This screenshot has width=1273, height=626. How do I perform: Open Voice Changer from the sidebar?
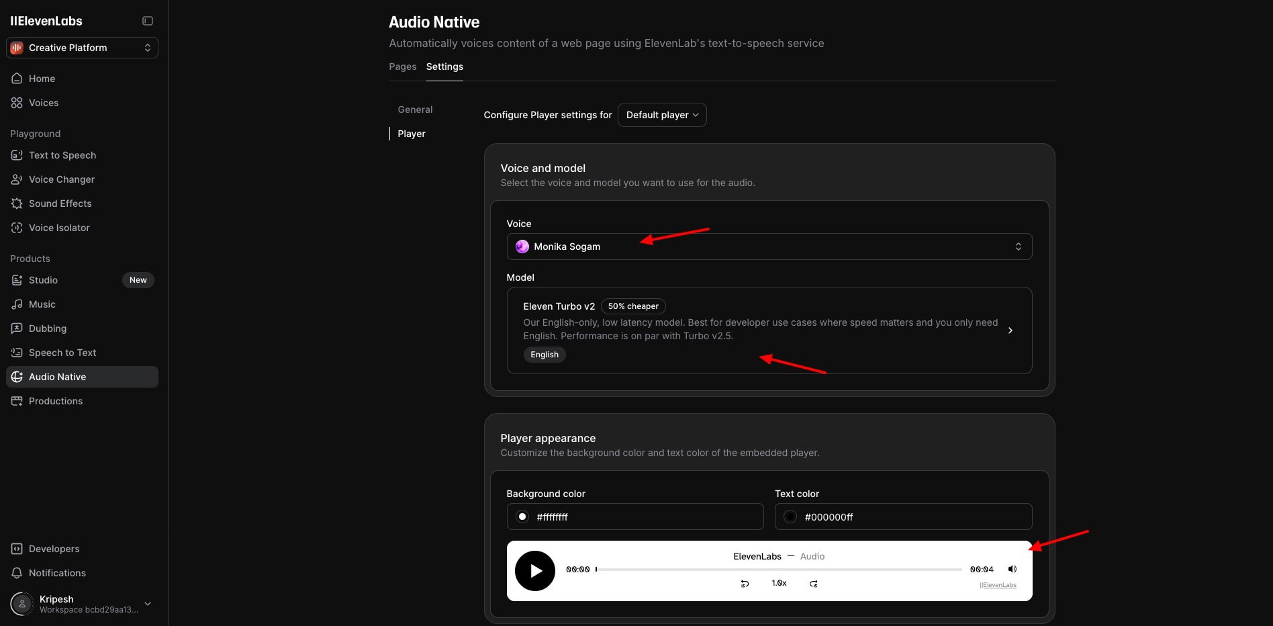point(61,179)
